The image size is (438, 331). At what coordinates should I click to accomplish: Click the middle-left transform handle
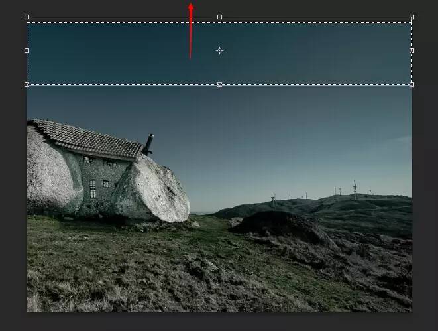coord(27,50)
